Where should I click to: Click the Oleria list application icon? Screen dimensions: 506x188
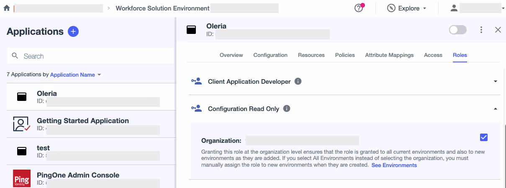point(22,97)
